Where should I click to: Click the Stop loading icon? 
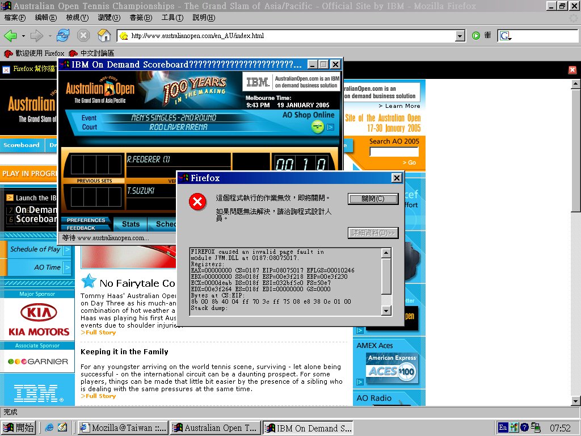[x=83, y=36]
